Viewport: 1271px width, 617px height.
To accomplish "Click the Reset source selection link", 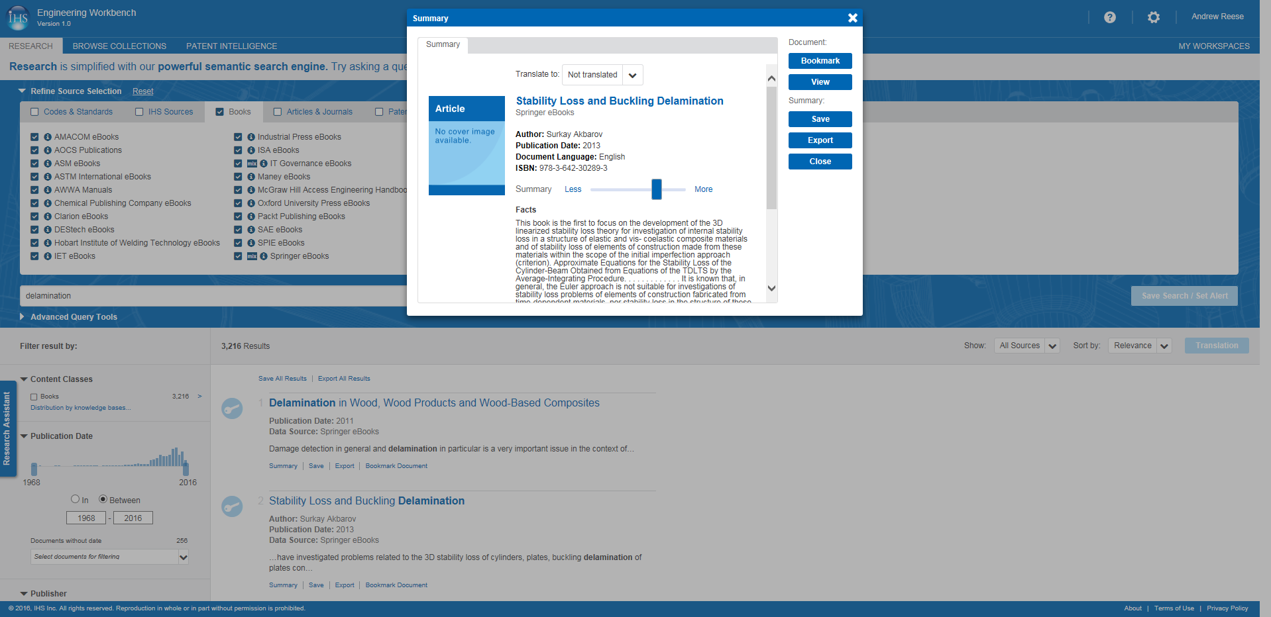I will pos(142,91).
